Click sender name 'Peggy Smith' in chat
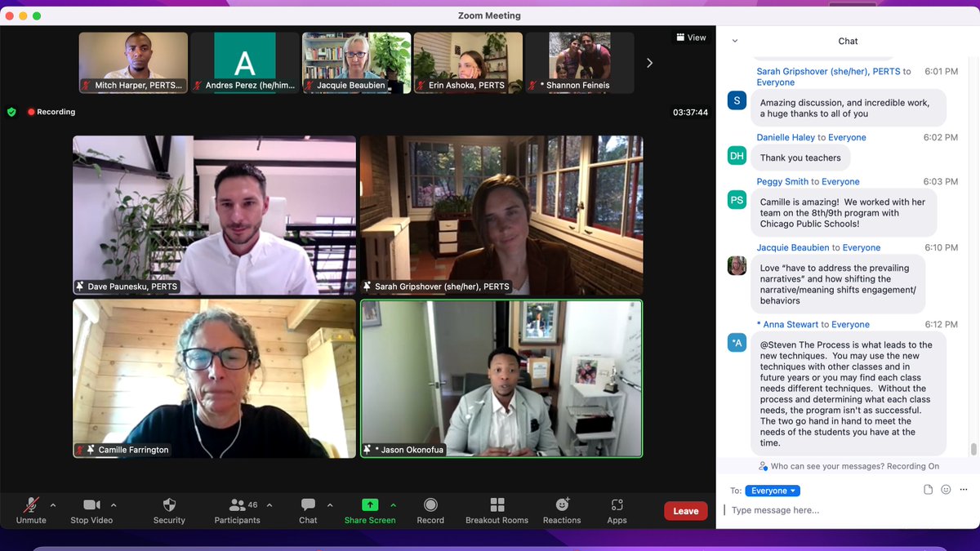This screenshot has height=551, width=980. [782, 182]
